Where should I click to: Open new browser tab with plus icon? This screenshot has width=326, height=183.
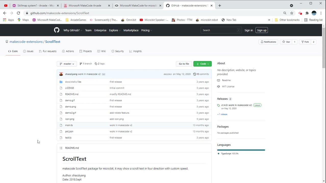[220, 5]
